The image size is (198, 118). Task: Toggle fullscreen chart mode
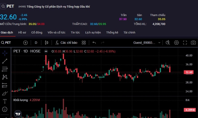[185, 42]
